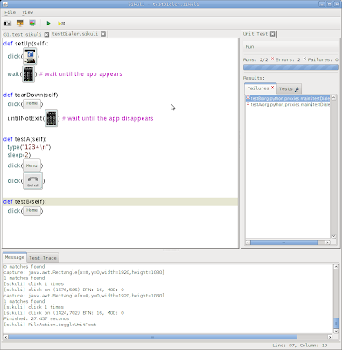Click the End call phone image in testA

tap(33, 181)
